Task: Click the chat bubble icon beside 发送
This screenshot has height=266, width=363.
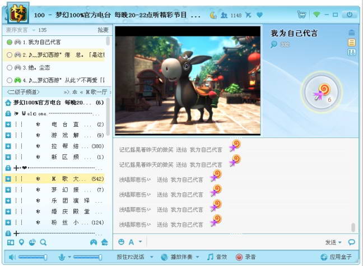Action: pyautogui.click(x=351, y=242)
